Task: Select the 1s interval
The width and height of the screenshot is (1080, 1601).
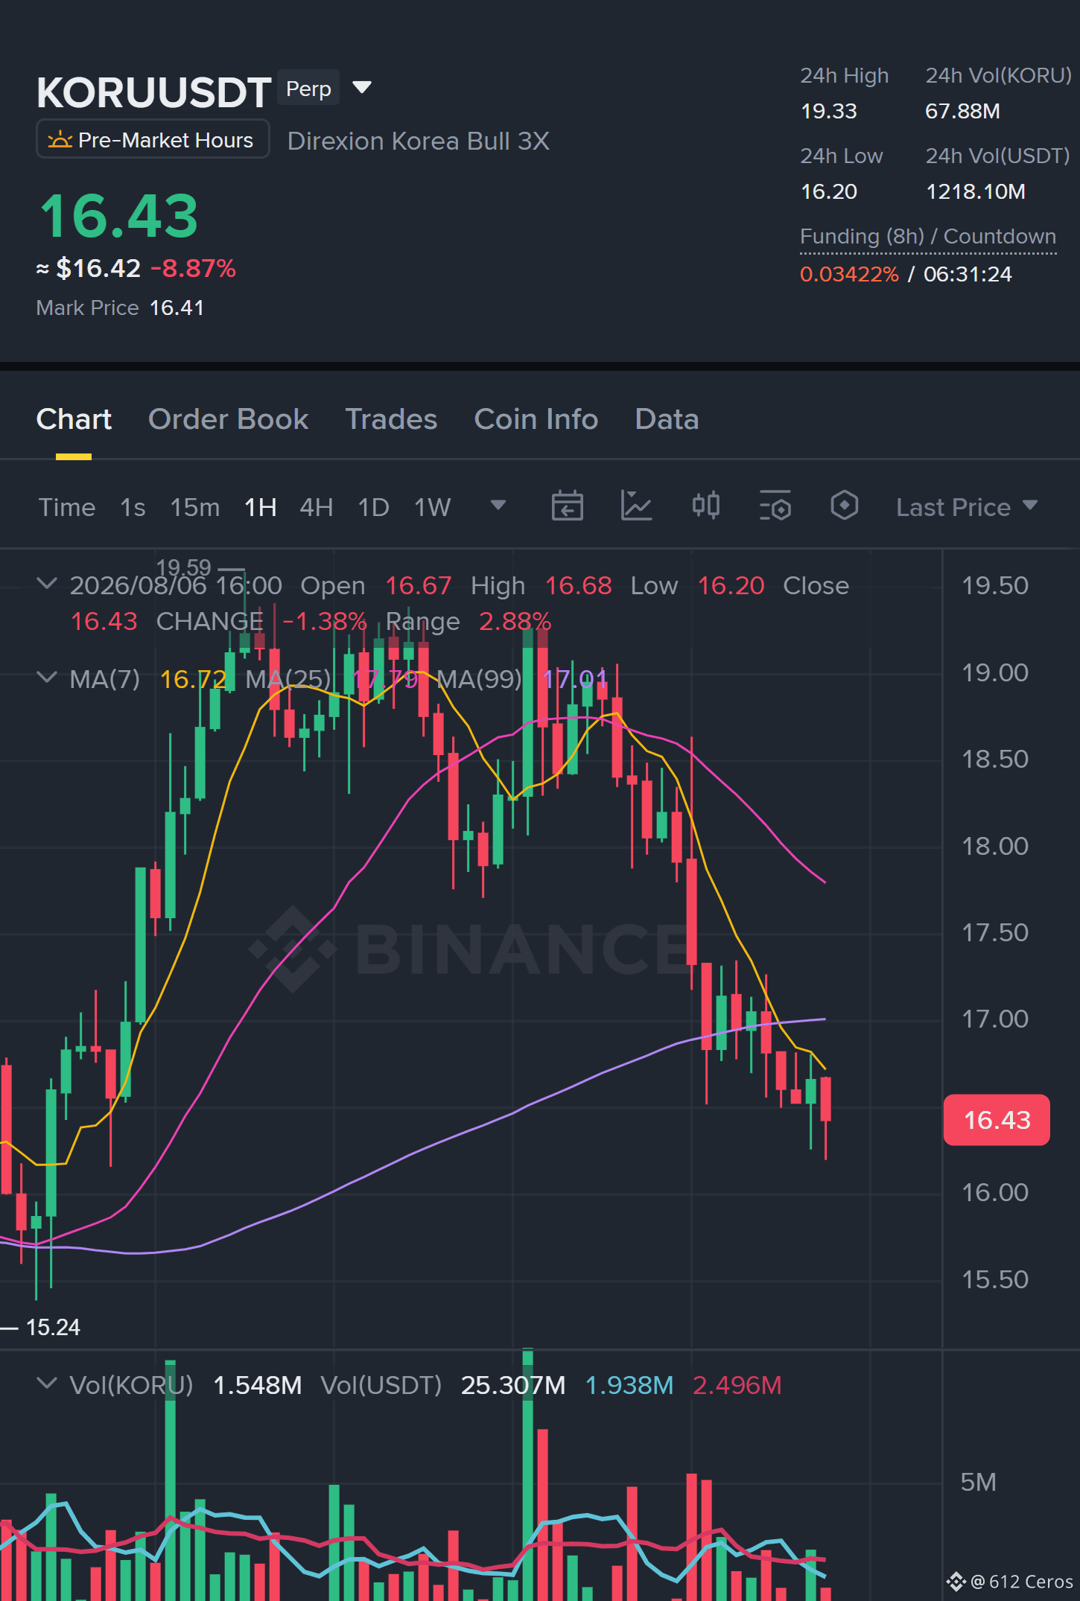Action: click(133, 507)
